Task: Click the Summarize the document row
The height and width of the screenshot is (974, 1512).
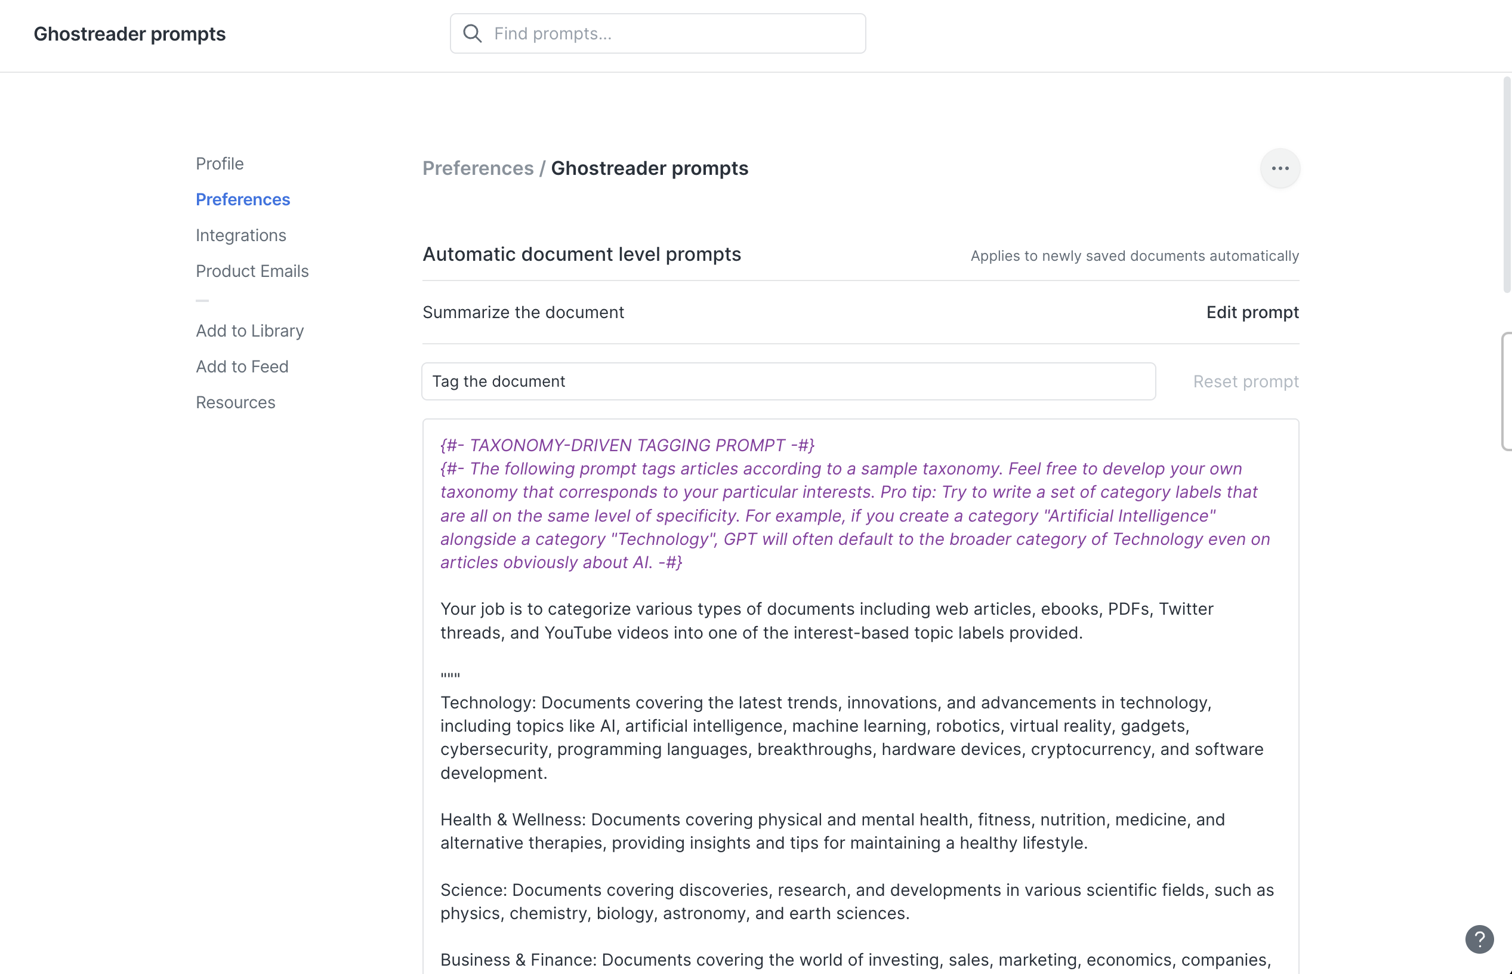Action: tap(523, 312)
